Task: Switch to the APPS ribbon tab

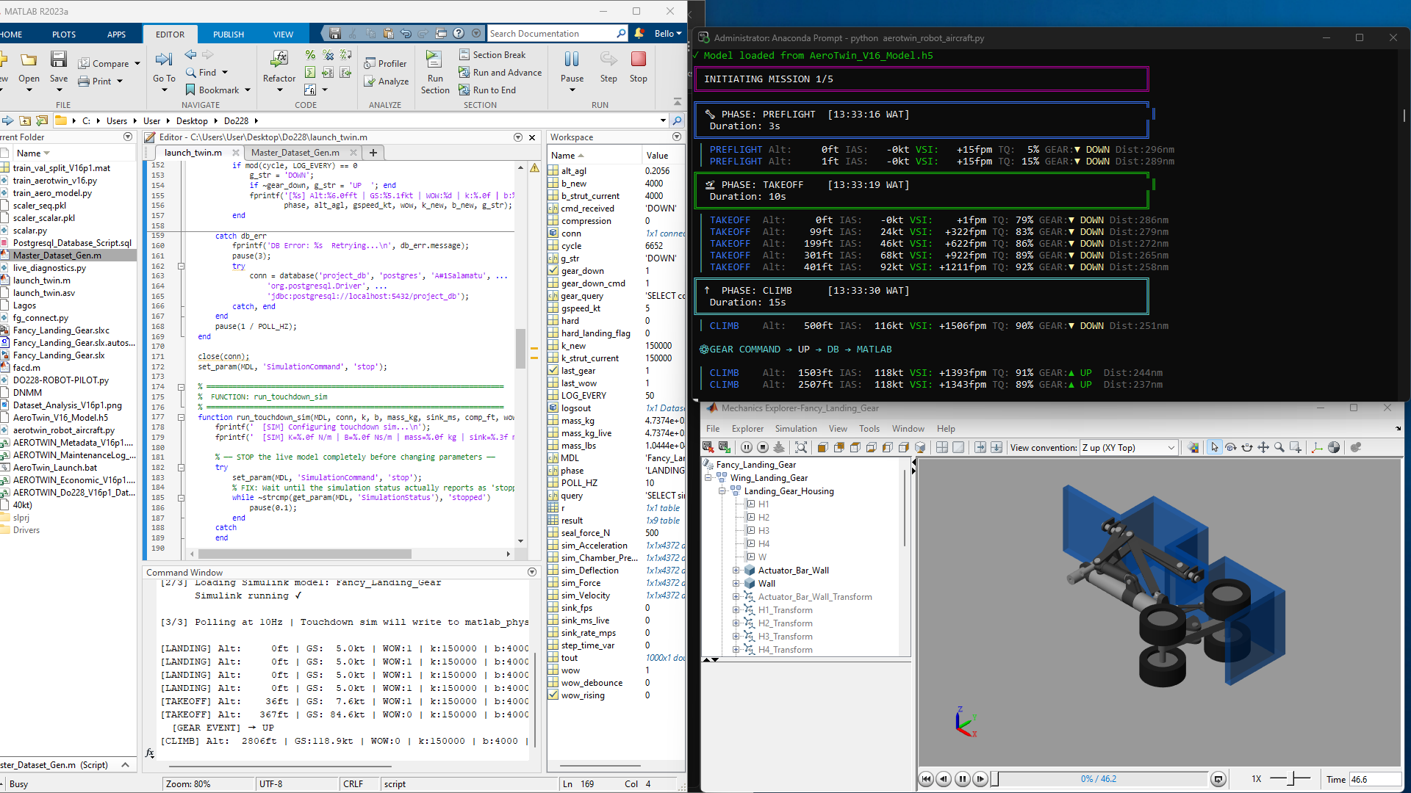Action: coord(116,35)
